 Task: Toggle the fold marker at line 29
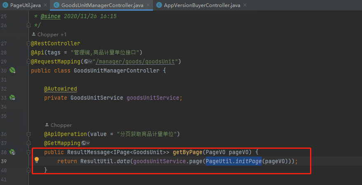[x=28, y=61]
